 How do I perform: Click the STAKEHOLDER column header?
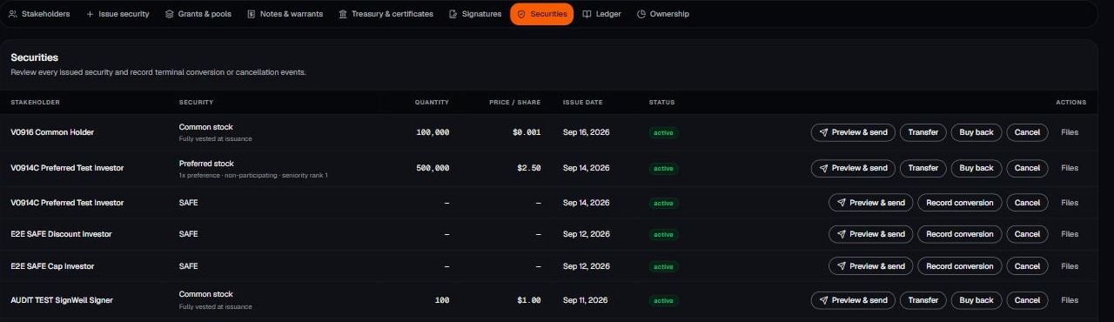[x=35, y=103]
